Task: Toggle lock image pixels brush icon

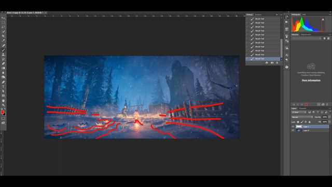Action: tap(302, 122)
